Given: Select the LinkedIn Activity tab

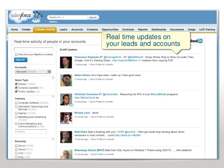Looking at the screenshot, I should coord(45,30).
